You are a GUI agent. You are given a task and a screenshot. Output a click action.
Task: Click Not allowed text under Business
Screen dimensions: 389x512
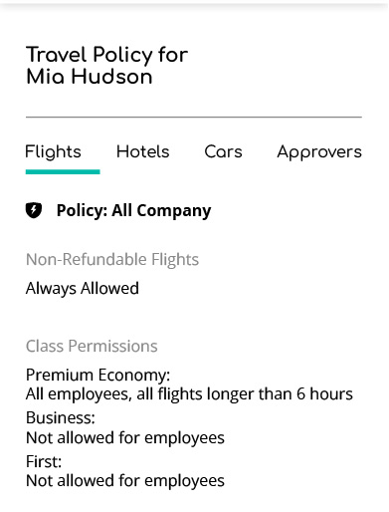click(x=125, y=437)
